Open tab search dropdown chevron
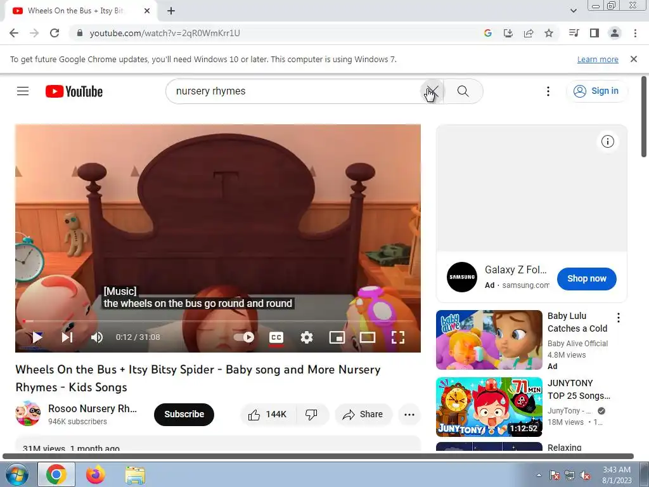The width and height of the screenshot is (649, 487). (x=573, y=11)
